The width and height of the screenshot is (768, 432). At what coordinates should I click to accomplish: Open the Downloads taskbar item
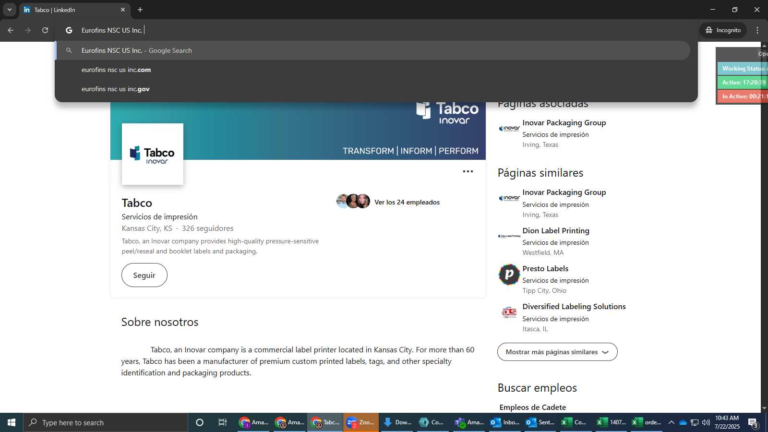tap(397, 422)
